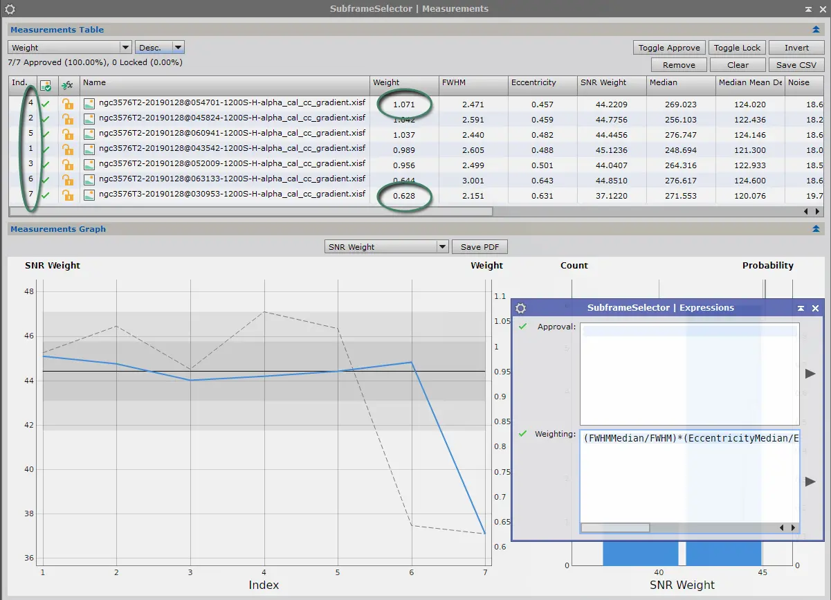831x600 pixels.
Task: Toggle approval checkmark for row index 6
Action: pos(46,180)
